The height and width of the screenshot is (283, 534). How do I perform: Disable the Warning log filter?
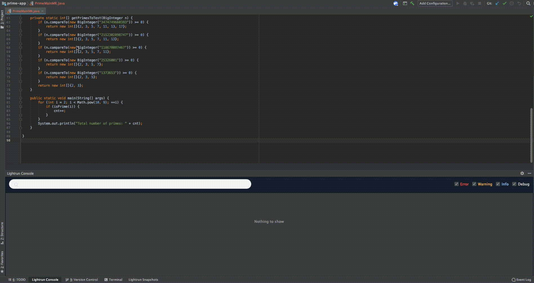pos(474,184)
